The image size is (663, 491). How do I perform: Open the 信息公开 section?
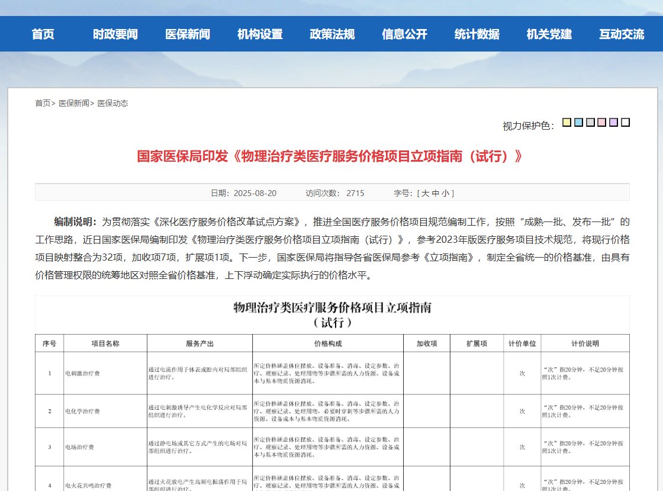404,34
